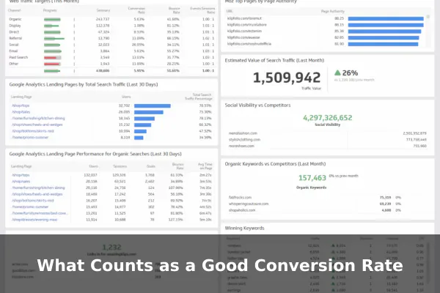Click the Total Search Traffic Percentage header

pyautogui.click(x=199, y=97)
